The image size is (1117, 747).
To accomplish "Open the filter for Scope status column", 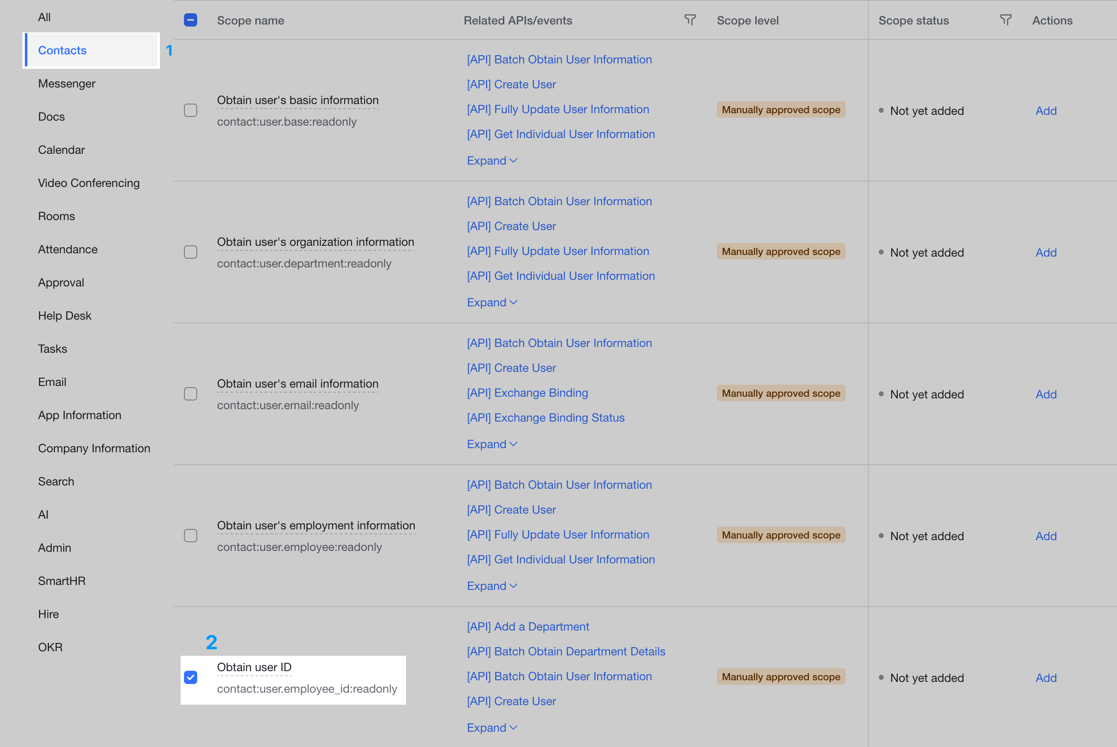I will tap(1006, 20).
